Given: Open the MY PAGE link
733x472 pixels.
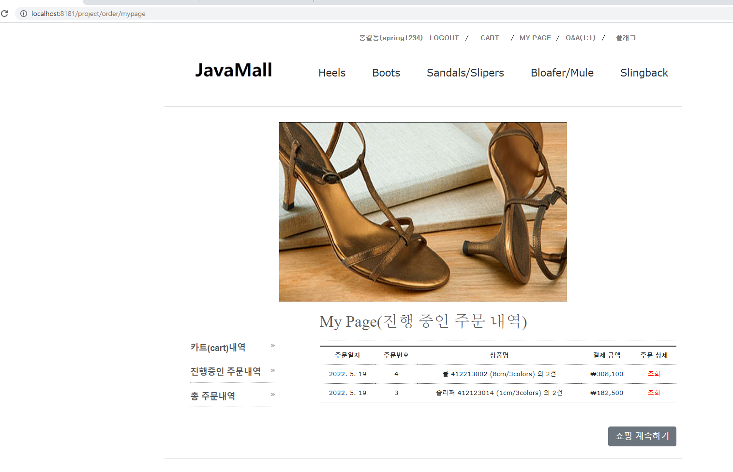Looking at the screenshot, I should (x=535, y=38).
